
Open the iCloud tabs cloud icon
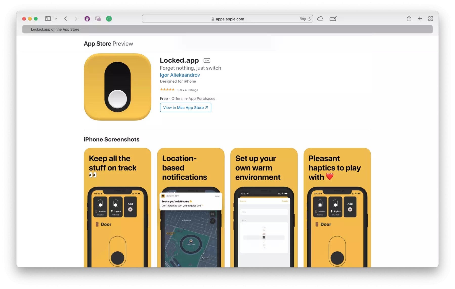pos(320,19)
